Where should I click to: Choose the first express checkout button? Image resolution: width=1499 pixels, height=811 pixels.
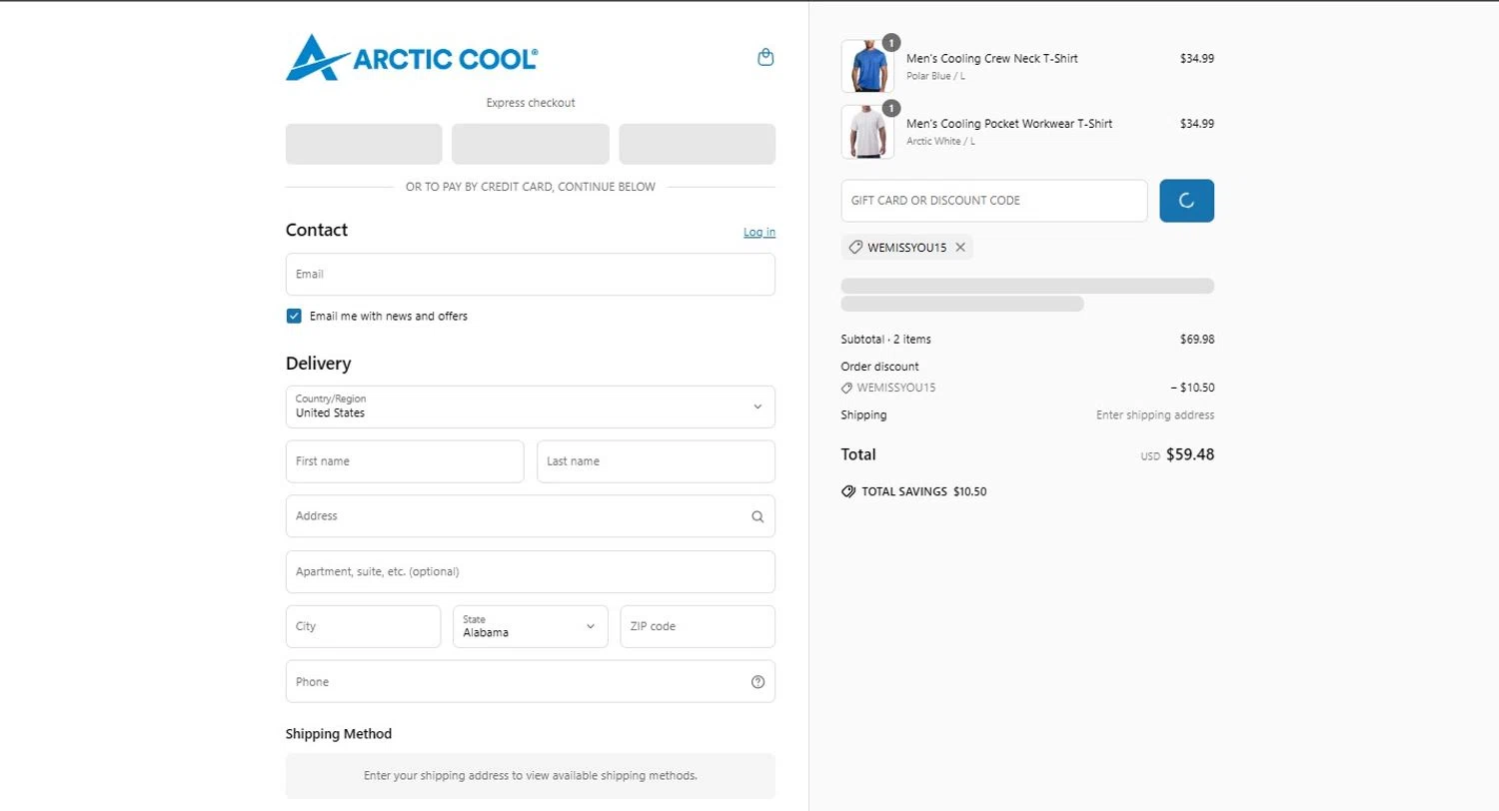[x=364, y=144]
